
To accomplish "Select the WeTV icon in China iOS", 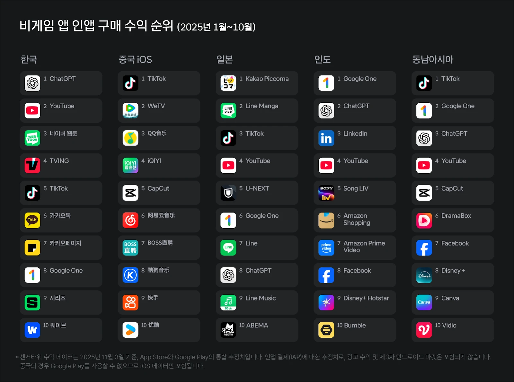I will pyautogui.click(x=130, y=110).
